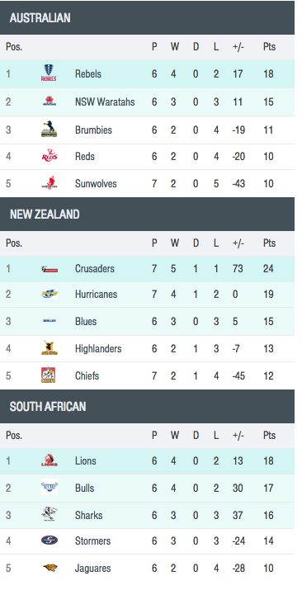Viewport: 302px width, 590px height.
Task: Select the AUSTRALIAN conference header
Action: tap(147, 17)
